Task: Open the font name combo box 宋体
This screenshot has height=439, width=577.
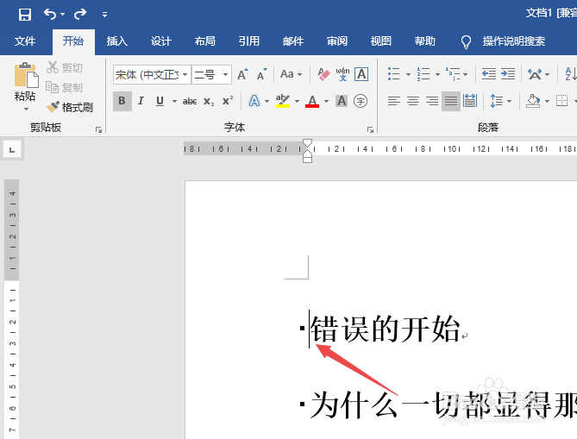Action: pyautogui.click(x=152, y=75)
